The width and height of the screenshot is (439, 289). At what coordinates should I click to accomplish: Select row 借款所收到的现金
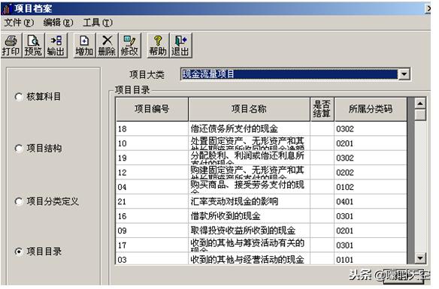point(261,216)
